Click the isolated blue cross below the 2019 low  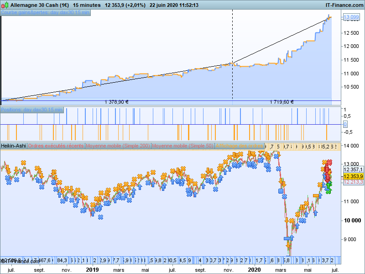coord(100,217)
